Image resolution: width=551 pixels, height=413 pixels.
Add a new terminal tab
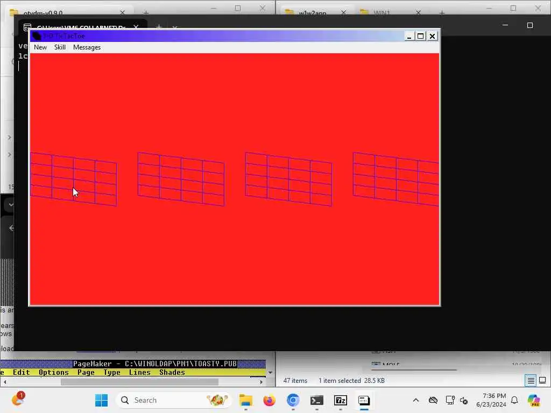pyautogui.click(x=159, y=27)
